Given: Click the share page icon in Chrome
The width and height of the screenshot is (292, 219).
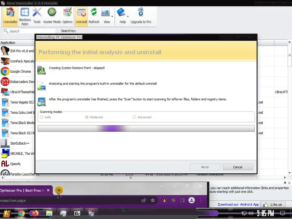Looking at the screenshot, I should 144,200.
